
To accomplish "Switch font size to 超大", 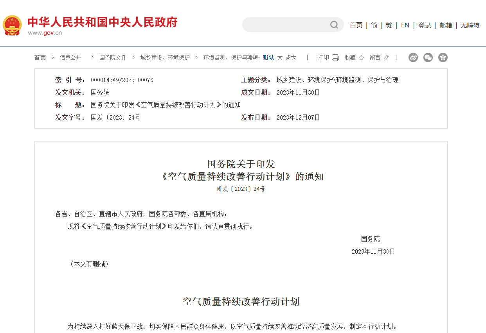I will [291, 57].
